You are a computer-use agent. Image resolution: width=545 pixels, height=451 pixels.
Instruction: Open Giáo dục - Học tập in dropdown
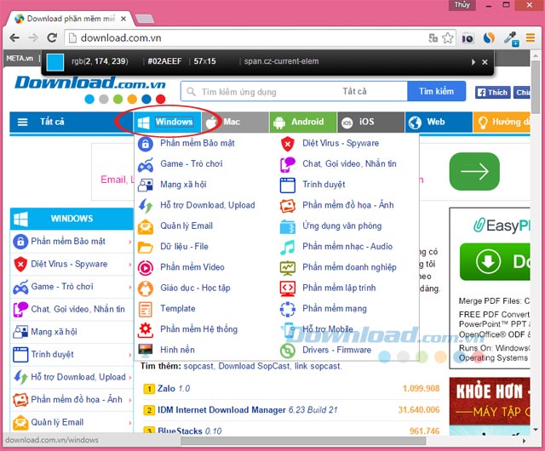[195, 288]
